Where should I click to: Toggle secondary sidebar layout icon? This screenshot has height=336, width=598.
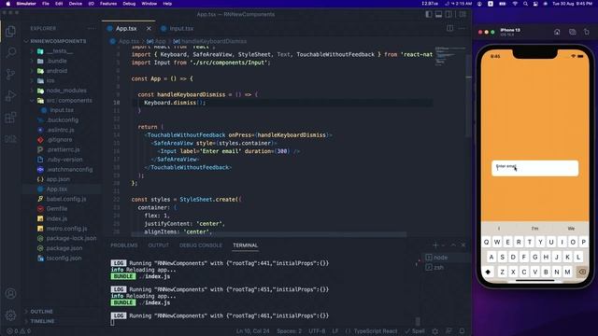point(448,15)
